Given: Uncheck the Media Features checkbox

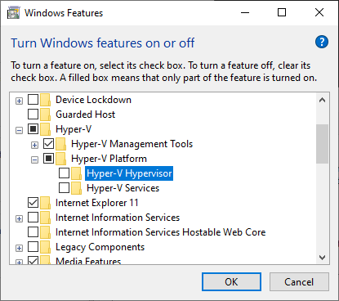Looking at the screenshot, I should click(33, 260).
